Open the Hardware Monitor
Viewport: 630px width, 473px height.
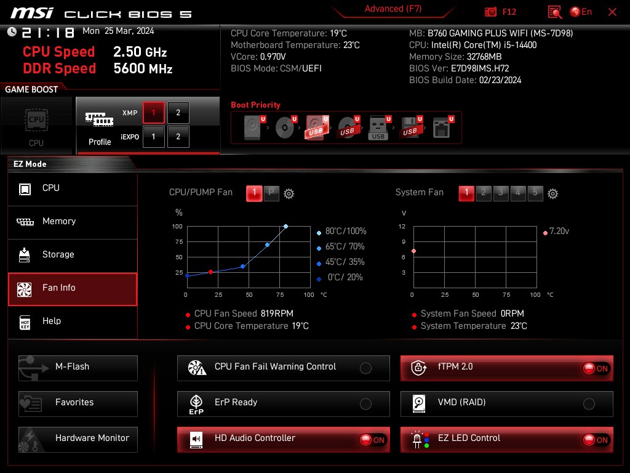pos(78,440)
